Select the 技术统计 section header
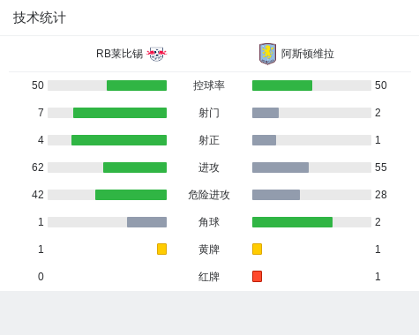The image size is (419, 335). (x=40, y=18)
